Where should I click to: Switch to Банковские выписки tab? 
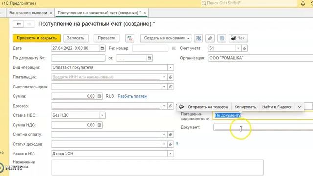(28, 13)
